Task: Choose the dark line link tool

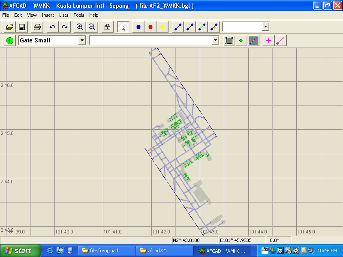Action: coord(190,27)
